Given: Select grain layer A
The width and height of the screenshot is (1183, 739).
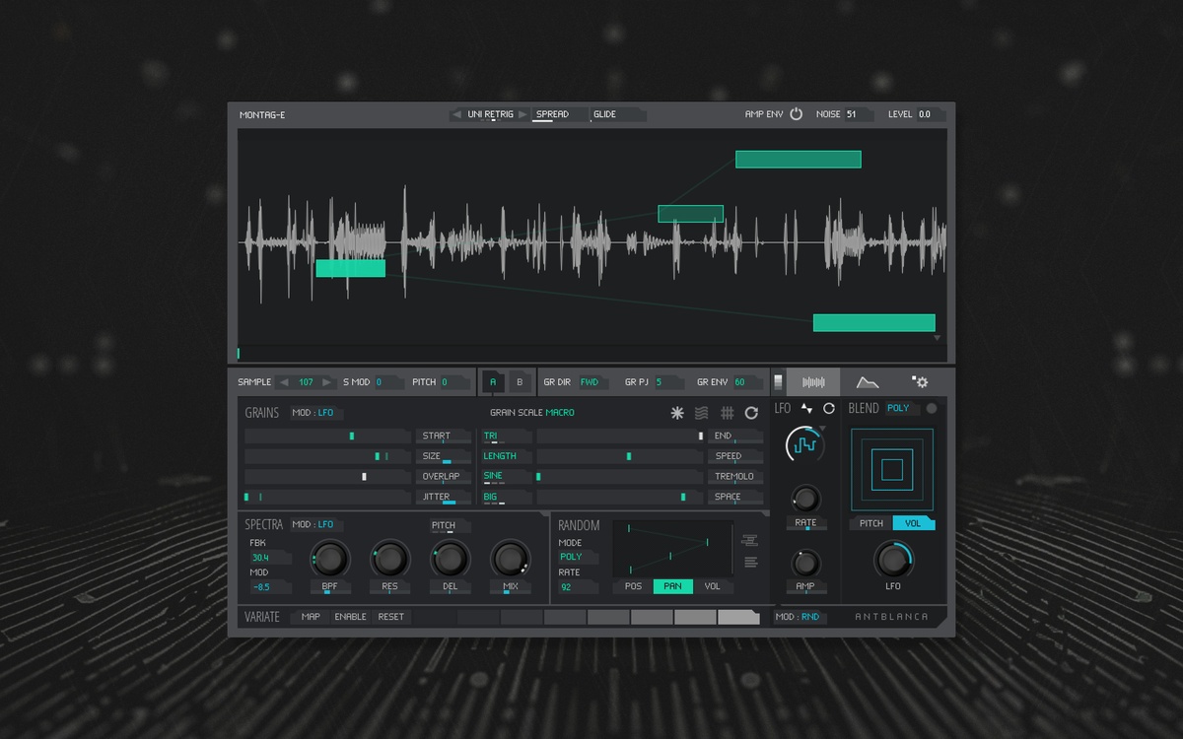Looking at the screenshot, I should point(493,382).
